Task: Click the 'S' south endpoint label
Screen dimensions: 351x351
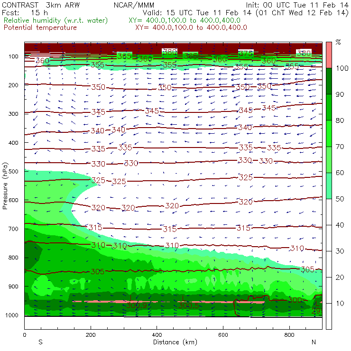Action: click(40, 342)
